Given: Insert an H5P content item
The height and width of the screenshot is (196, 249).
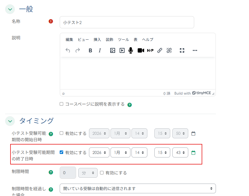Looking at the screenshot, I should click(150, 50).
